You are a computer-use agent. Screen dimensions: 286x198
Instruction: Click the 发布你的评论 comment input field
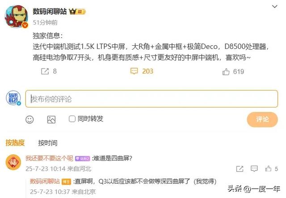(151, 99)
